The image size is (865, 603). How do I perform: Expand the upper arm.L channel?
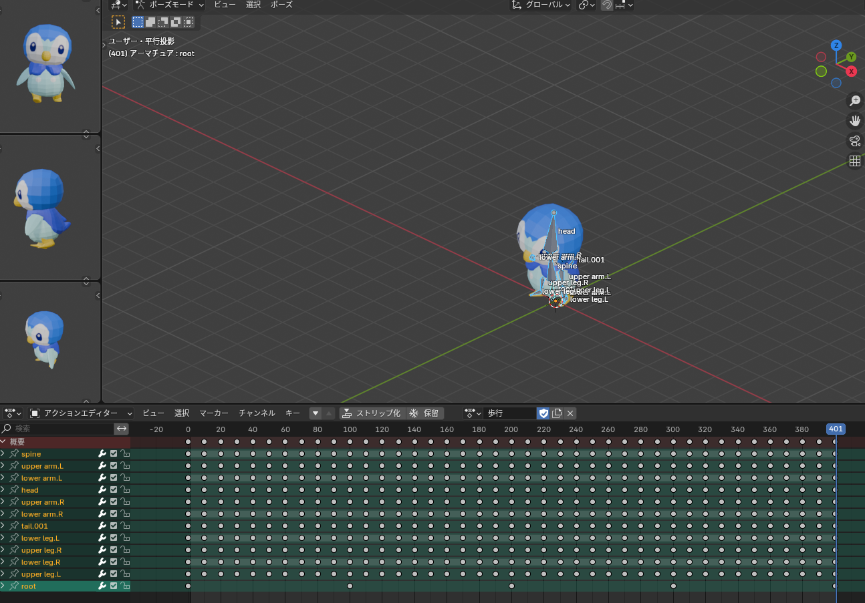[3, 466]
